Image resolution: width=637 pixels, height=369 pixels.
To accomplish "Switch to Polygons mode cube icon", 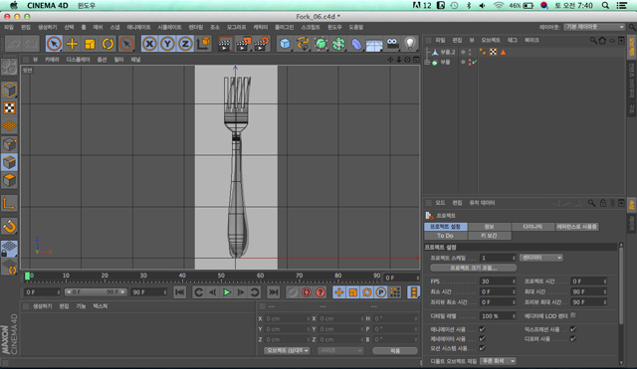I will (9, 180).
